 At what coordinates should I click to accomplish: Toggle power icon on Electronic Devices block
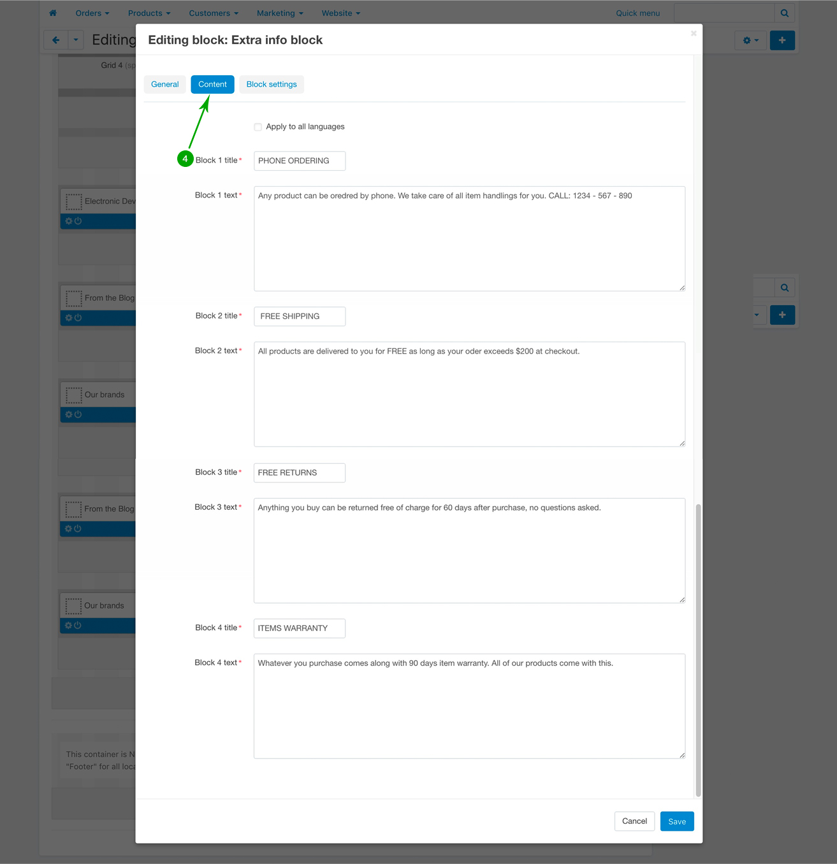pos(78,221)
